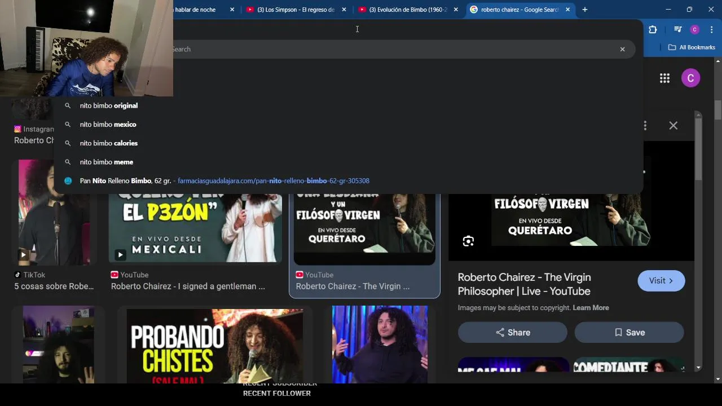The height and width of the screenshot is (406, 722).
Task: Search the preview image with Lens icon
Action: [x=468, y=241]
